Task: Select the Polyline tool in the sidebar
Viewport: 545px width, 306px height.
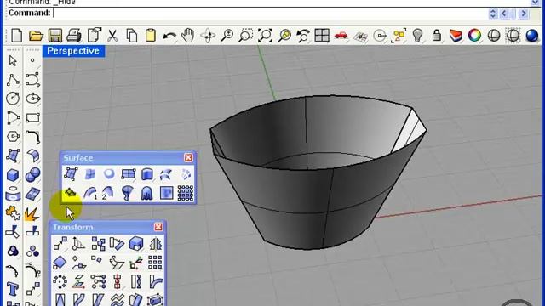Action: click(13, 80)
